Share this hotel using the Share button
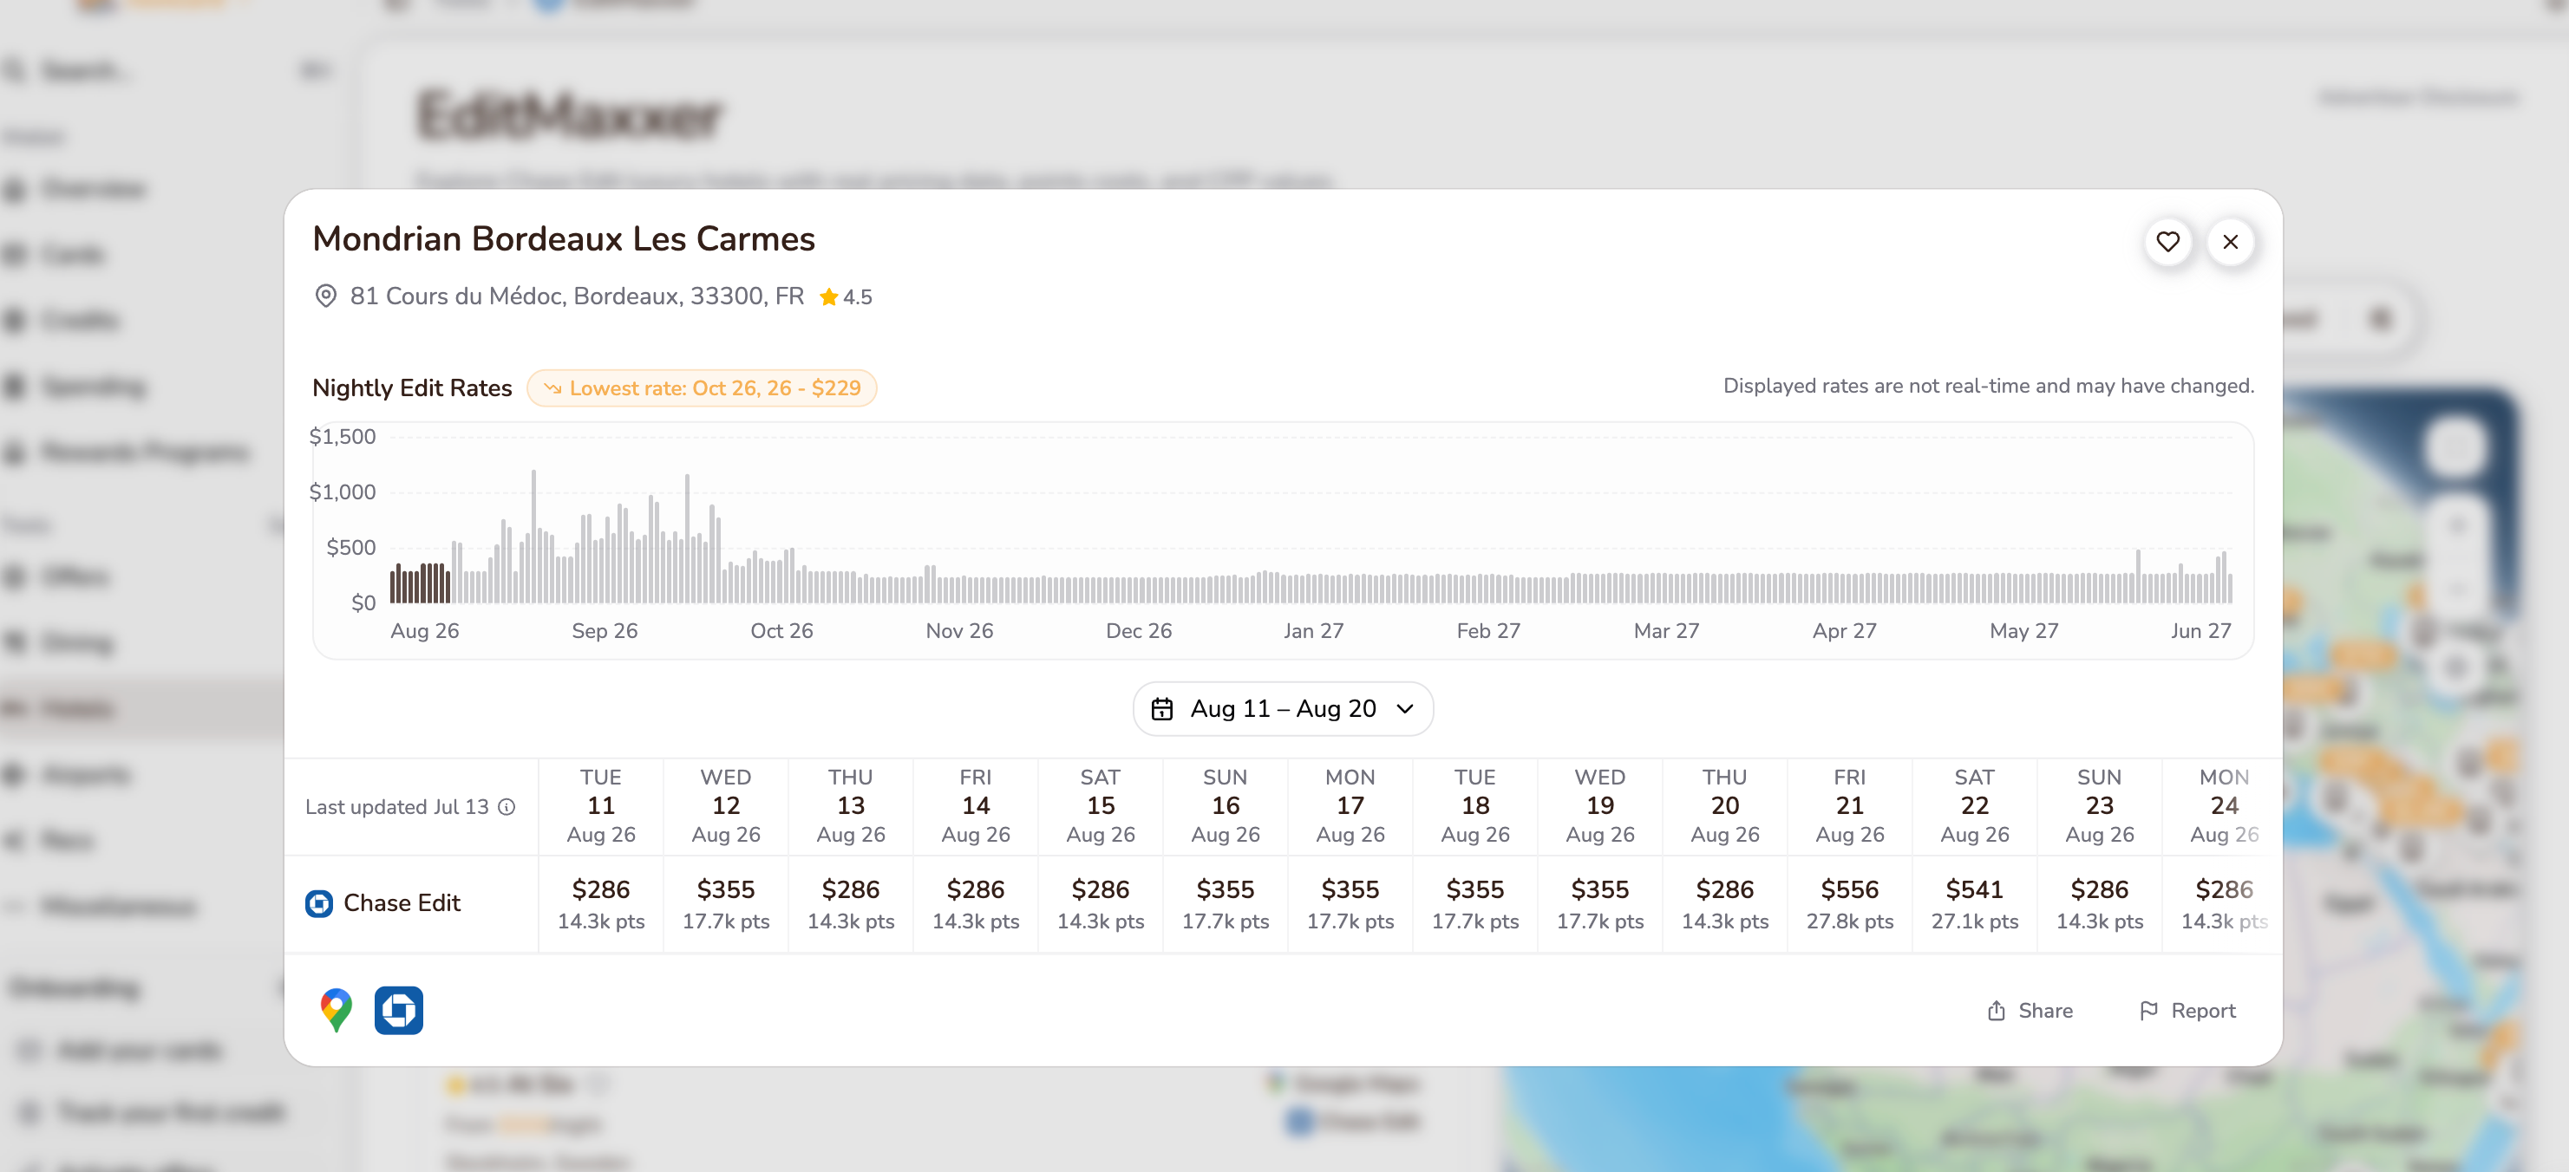The image size is (2569, 1172). tap(2030, 1011)
